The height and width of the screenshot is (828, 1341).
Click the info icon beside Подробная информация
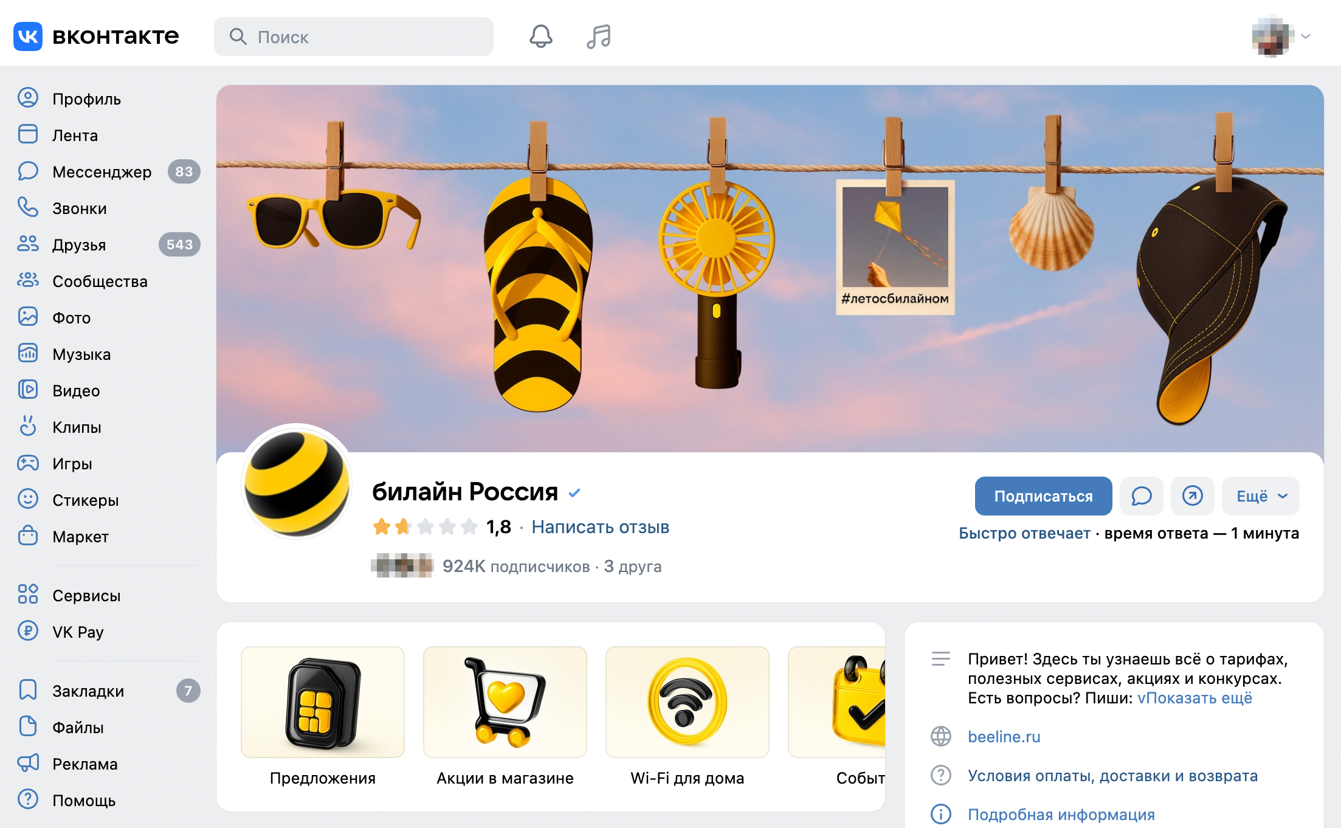(941, 814)
